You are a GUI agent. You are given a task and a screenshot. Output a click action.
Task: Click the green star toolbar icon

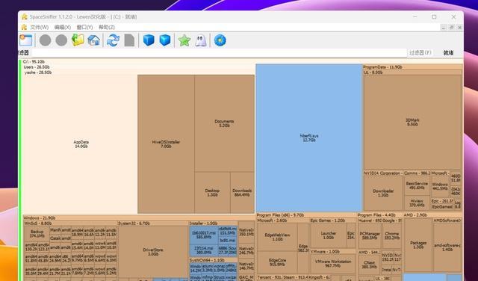click(x=184, y=40)
